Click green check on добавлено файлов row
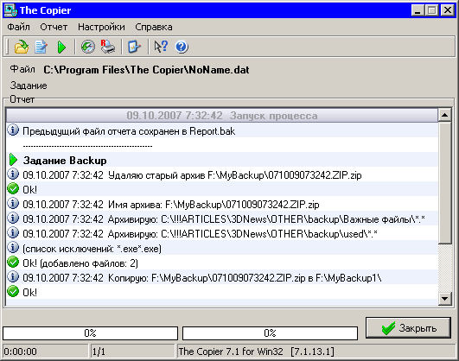The width and height of the screenshot is (459, 361). point(13,263)
